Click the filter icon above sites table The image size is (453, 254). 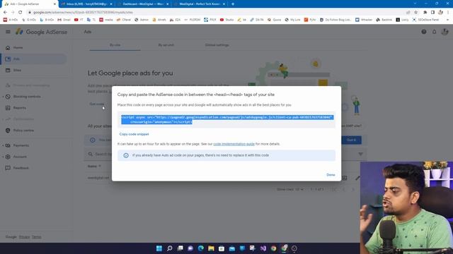tap(360, 154)
